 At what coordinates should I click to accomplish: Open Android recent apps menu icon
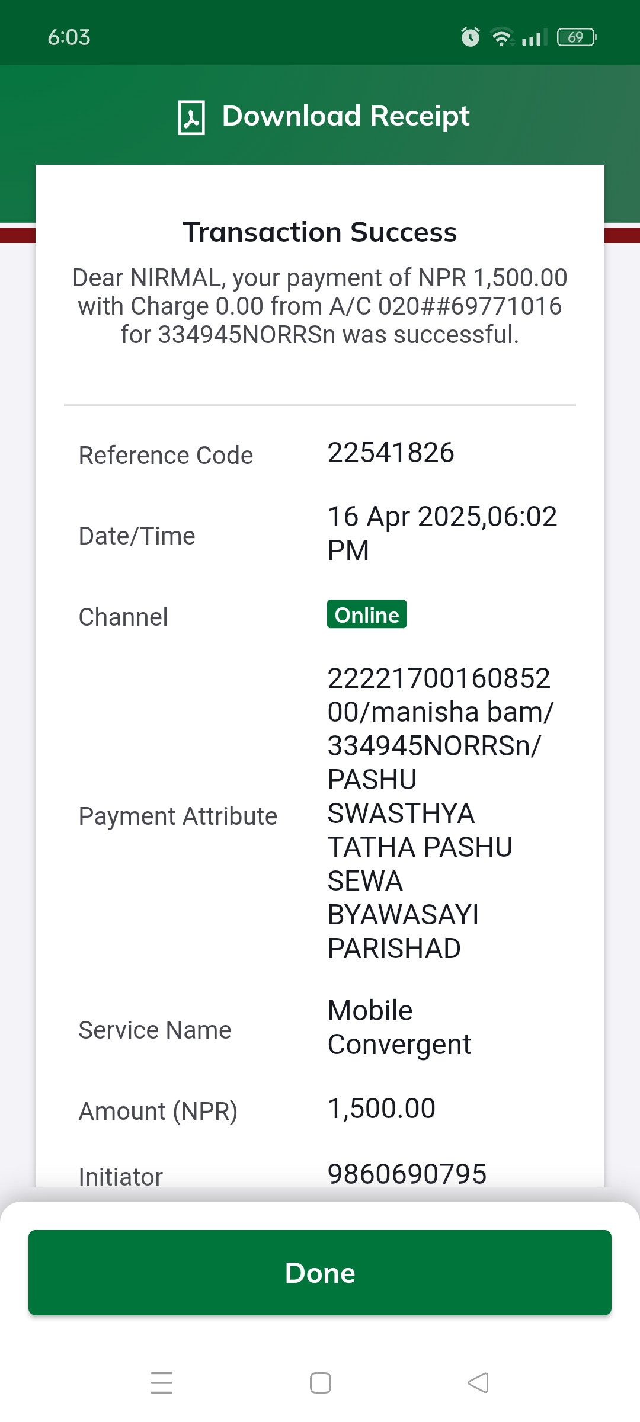(x=162, y=1382)
